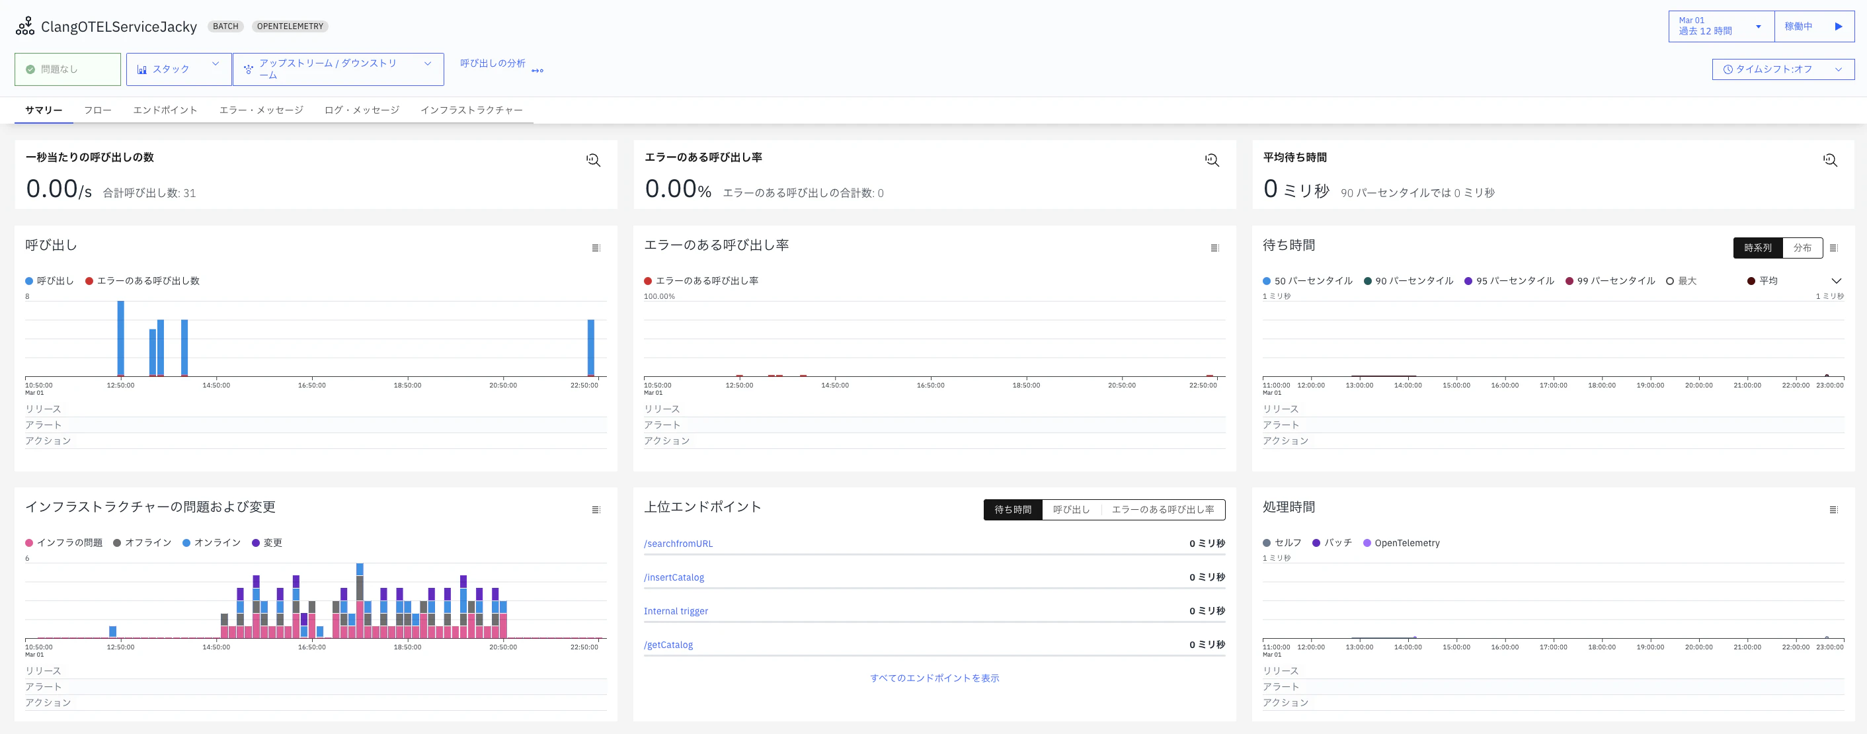Open the /getCatalog endpoint
Image resolution: width=1867 pixels, height=734 pixels.
tap(668, 645)
